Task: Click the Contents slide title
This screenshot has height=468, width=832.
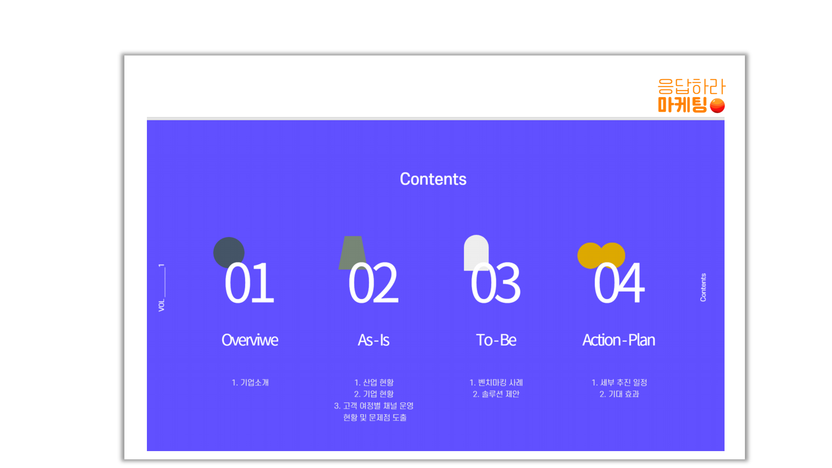Action: [433, 179]
